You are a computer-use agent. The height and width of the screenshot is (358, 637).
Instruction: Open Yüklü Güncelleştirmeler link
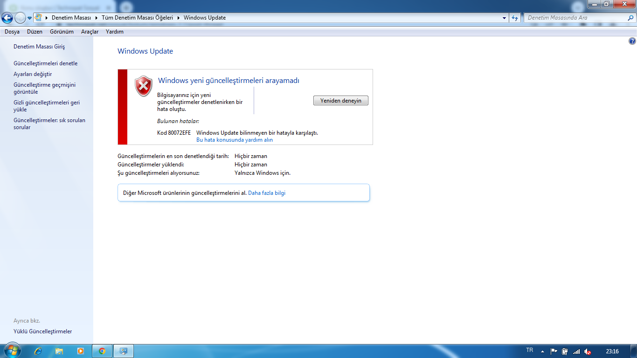click(x=43, y=331)
